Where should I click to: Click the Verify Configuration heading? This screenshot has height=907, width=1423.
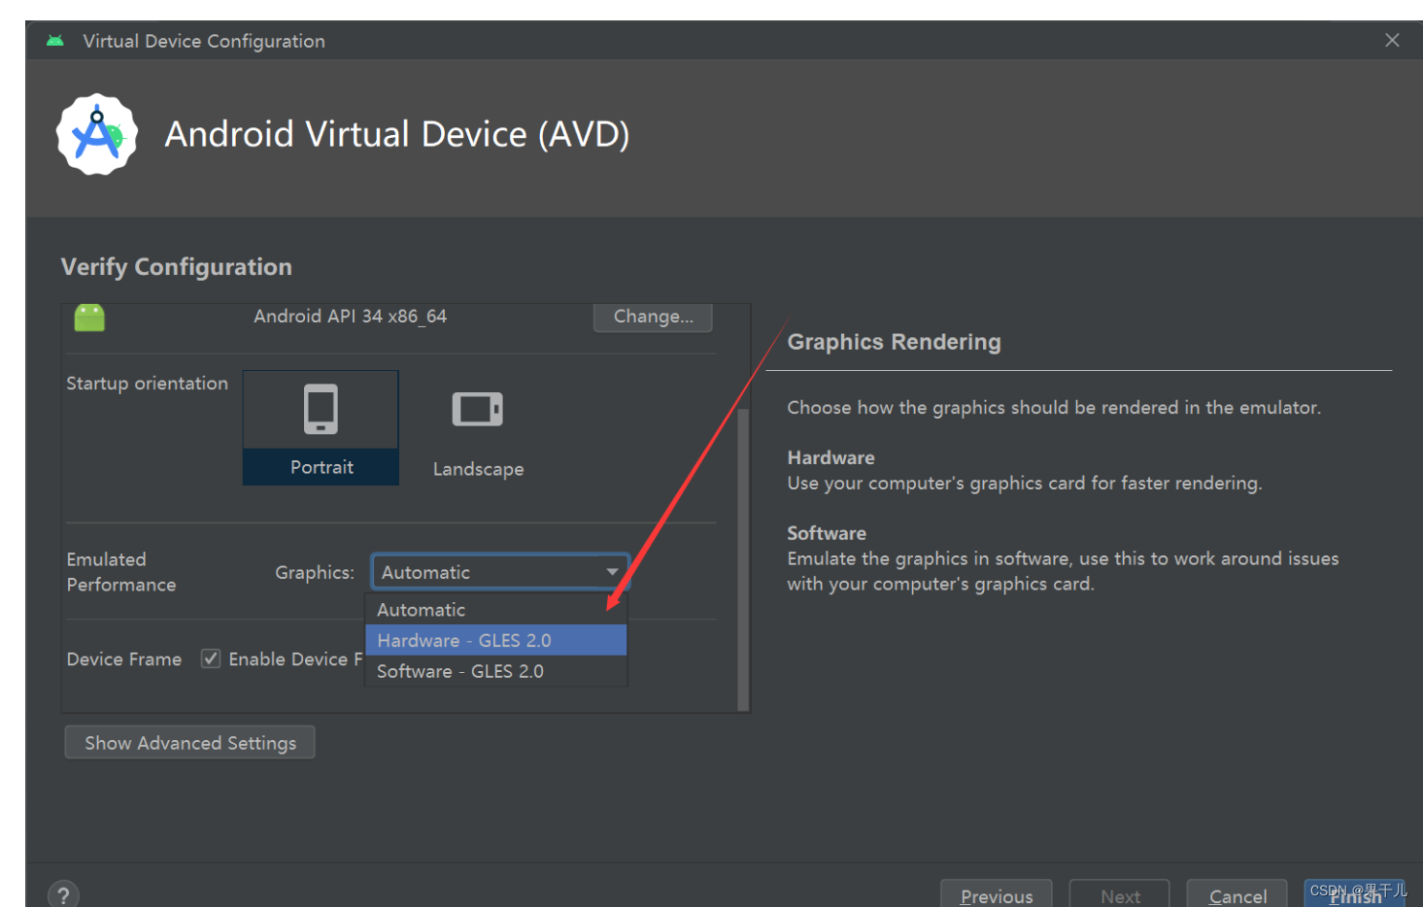tap(176, 267)
